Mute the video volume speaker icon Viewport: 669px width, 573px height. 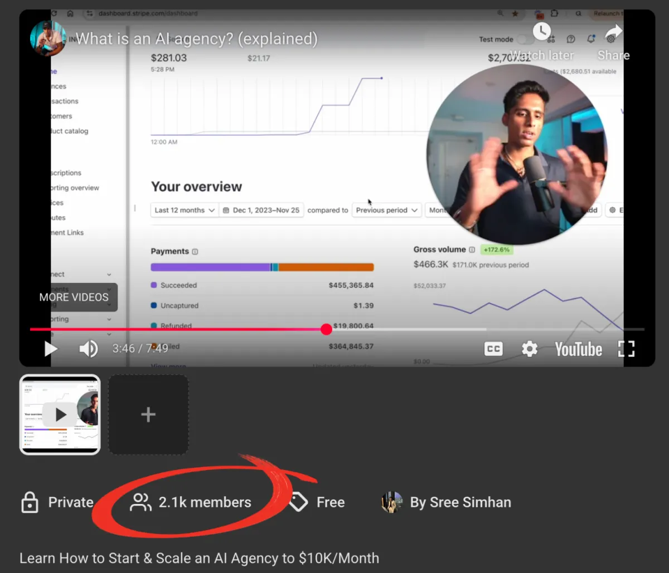[88, 349]
